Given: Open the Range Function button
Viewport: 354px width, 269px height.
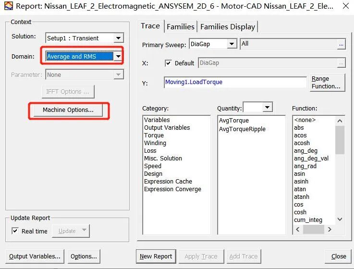Looking at the screenshot, I should click(x=328, y=83).
